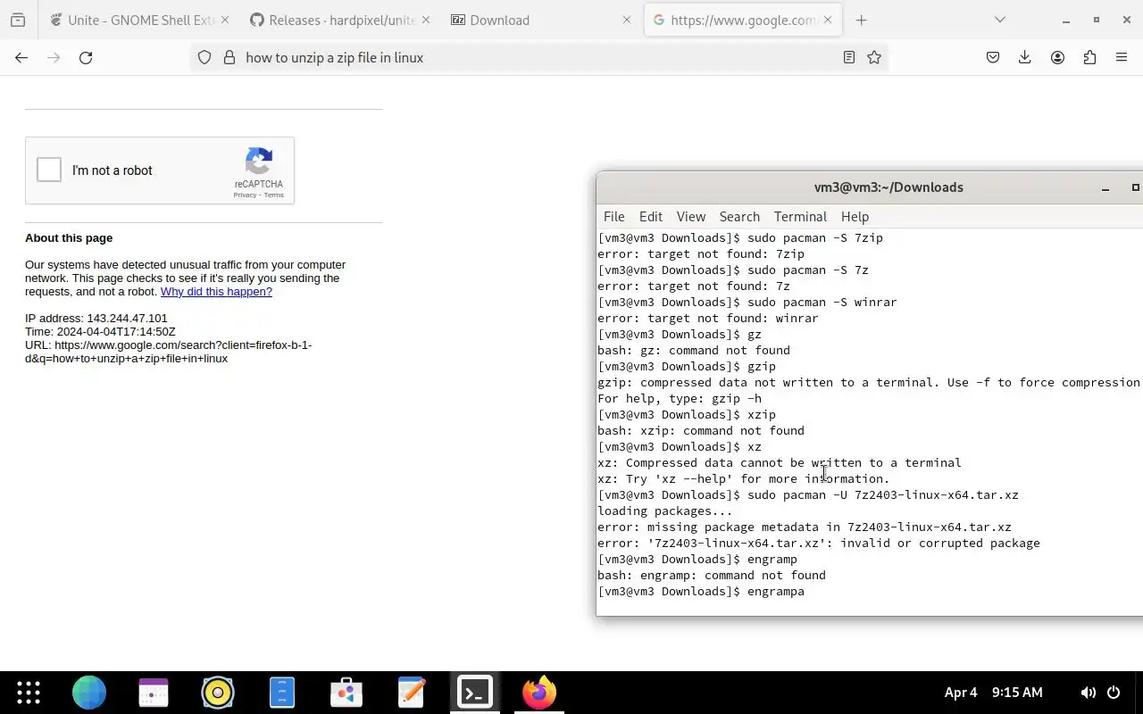This screenshot has height=714, width=1143.
Task: Close the Releases hardpixel tab
Action: click(424, 20)
